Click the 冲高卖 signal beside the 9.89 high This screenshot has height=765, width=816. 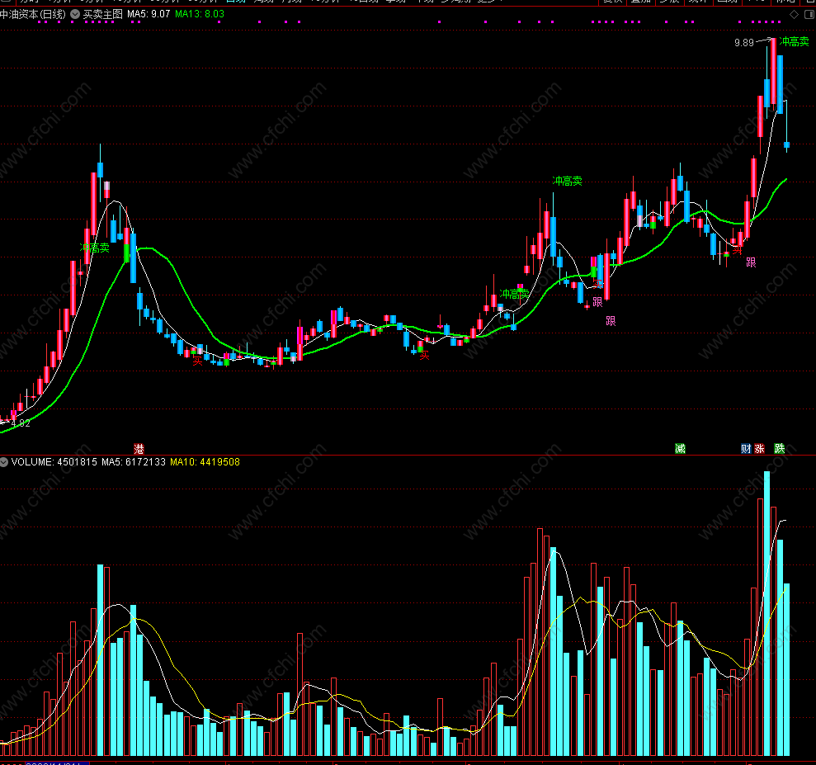[795, 41]
